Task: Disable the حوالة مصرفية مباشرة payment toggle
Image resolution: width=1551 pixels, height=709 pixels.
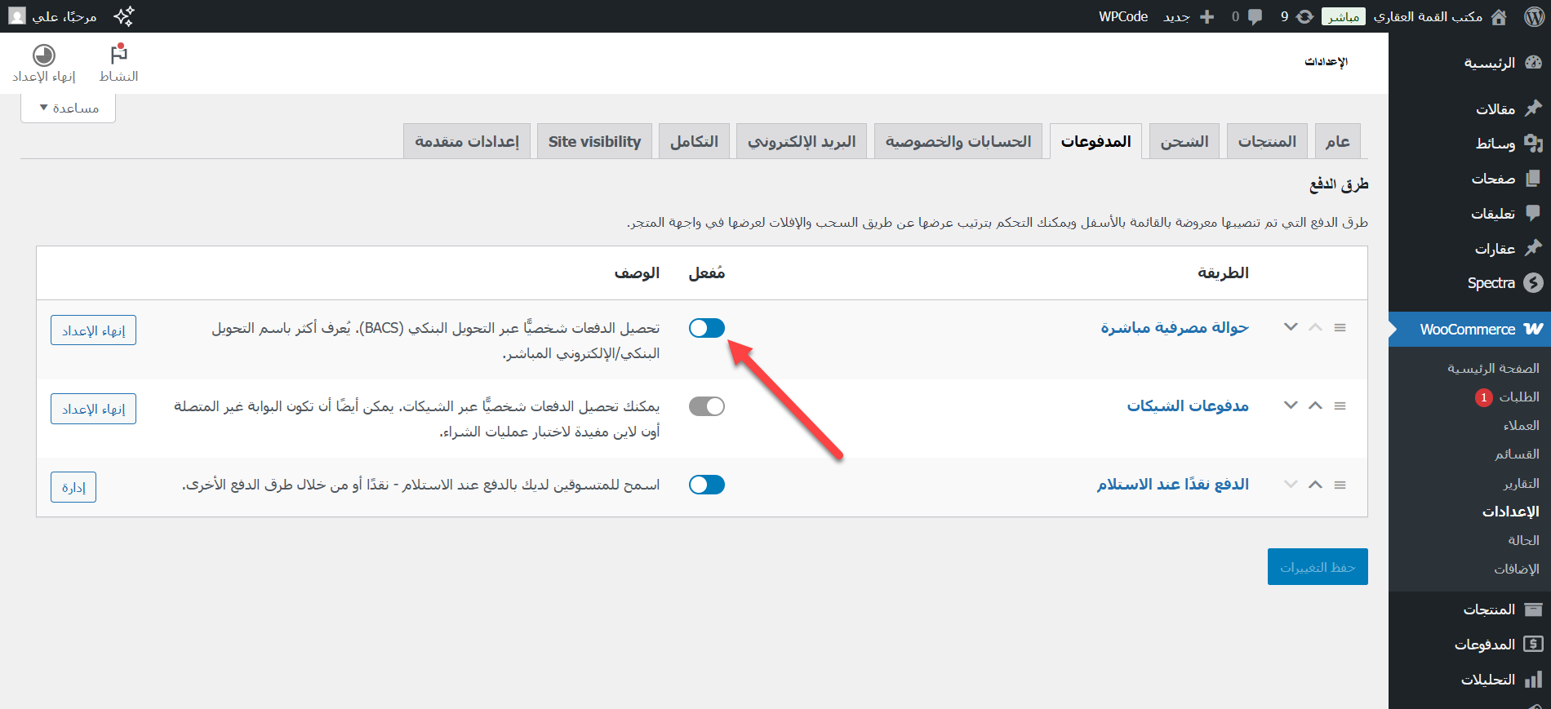Action: (x=706, y=328)
